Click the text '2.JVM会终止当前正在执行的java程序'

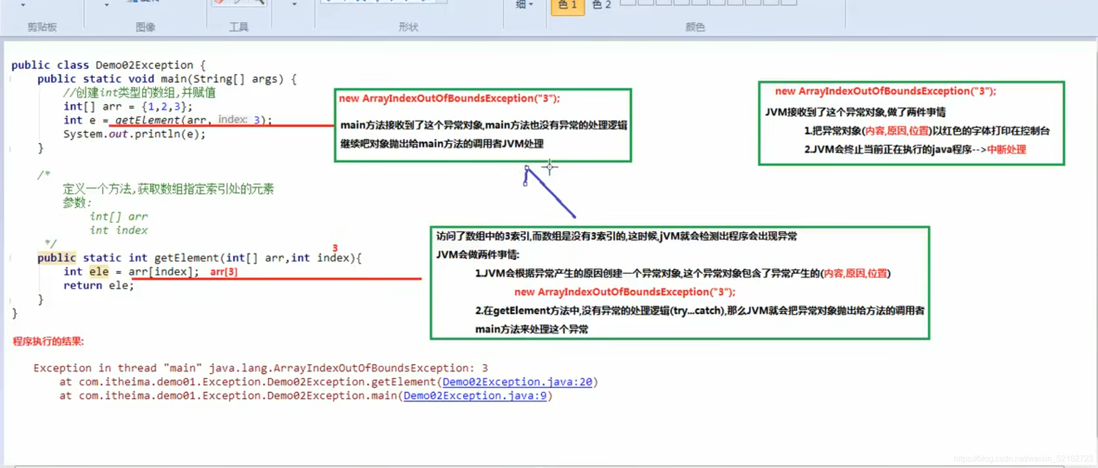(x=888, y=150)
